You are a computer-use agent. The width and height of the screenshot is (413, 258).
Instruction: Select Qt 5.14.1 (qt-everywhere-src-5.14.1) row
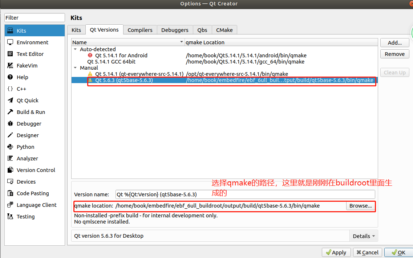[224, 74]
